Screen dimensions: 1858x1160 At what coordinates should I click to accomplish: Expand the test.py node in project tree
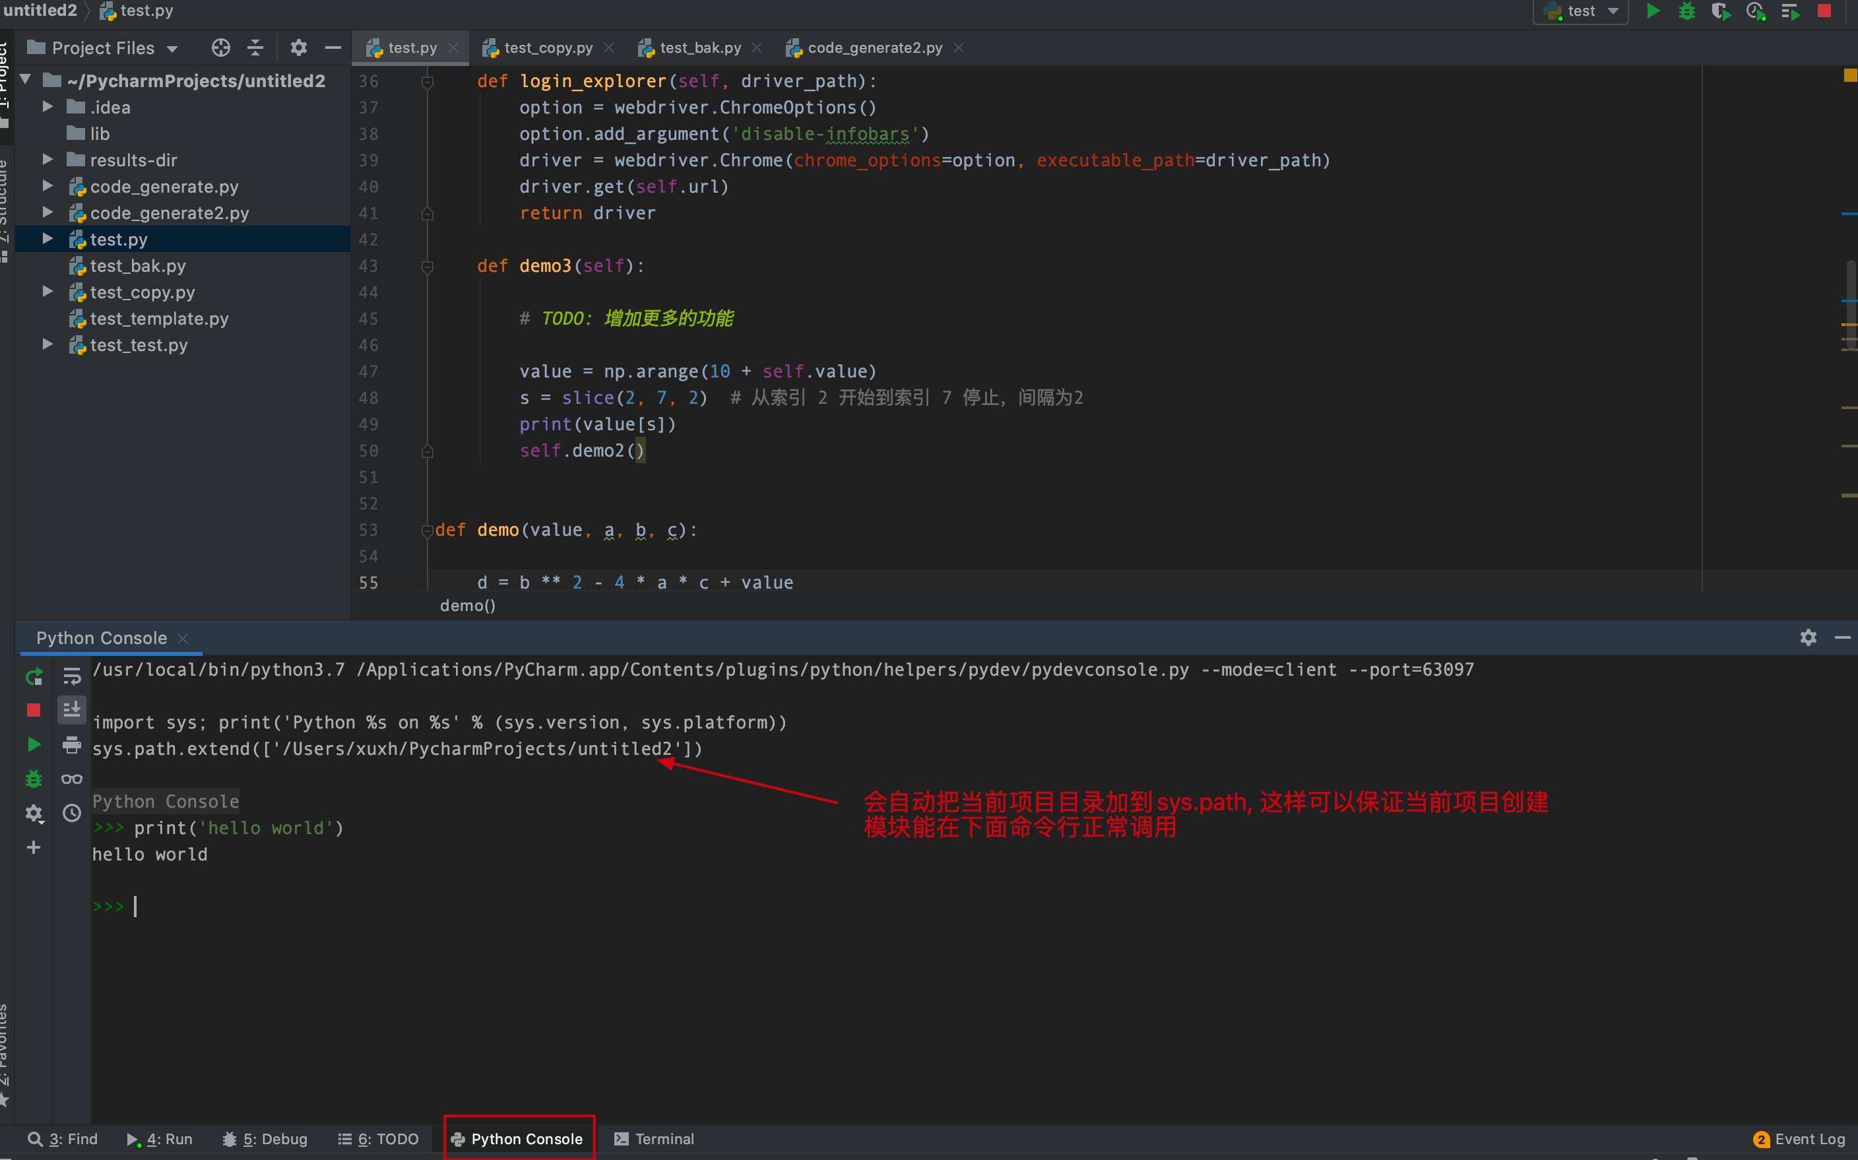(48, 239)
